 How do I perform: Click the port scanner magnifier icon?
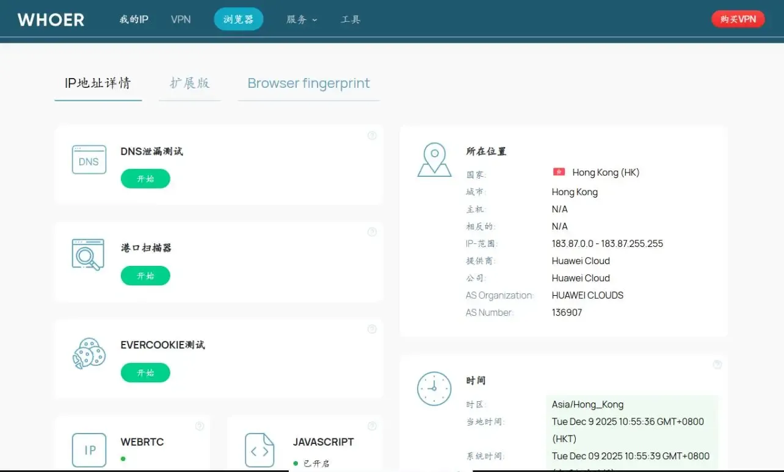[x=88, y=255]
